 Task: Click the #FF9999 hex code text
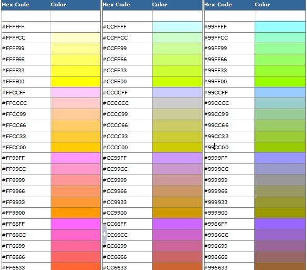pos(14,180)
